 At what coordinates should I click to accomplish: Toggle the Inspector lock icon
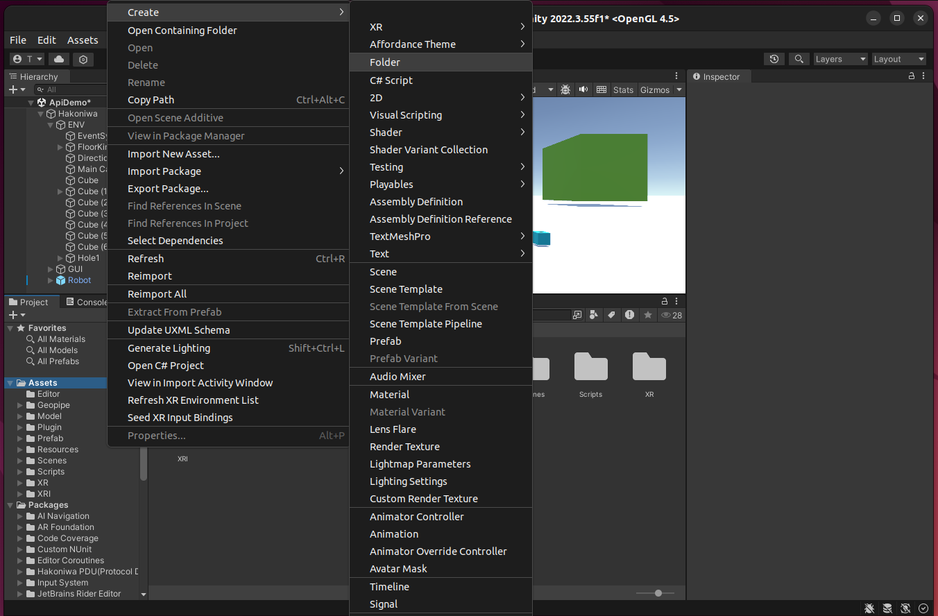click(x=912, y=76)
